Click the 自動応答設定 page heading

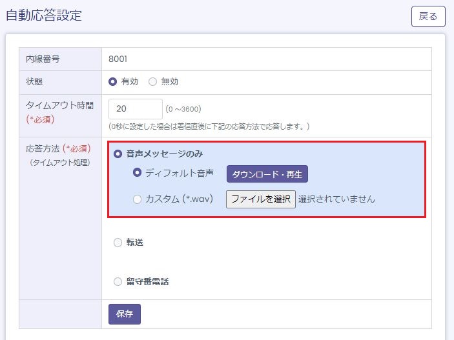pos(44,15)
